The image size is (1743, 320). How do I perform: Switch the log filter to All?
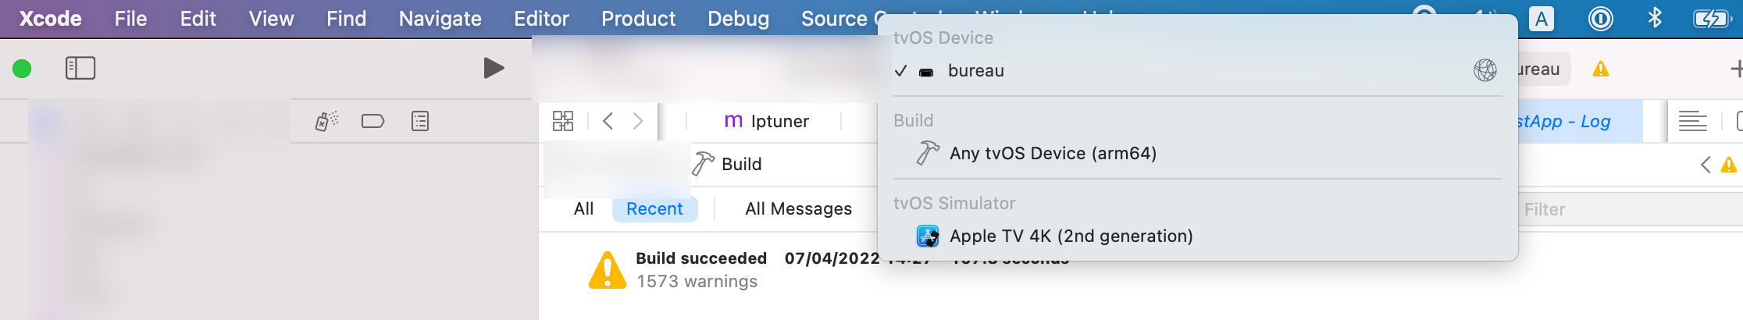(583, 209)
